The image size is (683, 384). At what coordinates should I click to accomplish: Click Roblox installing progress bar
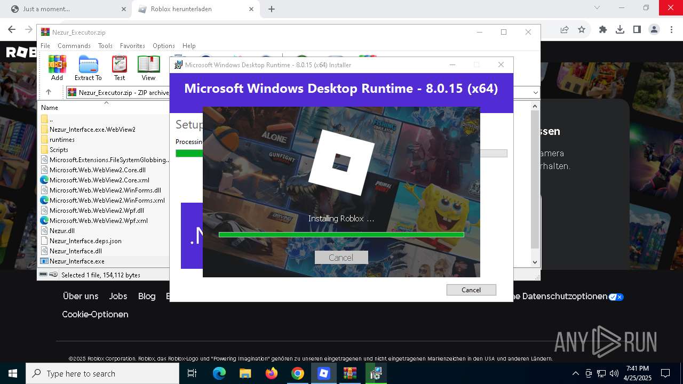pyautogui.click(x=341, y=234)
